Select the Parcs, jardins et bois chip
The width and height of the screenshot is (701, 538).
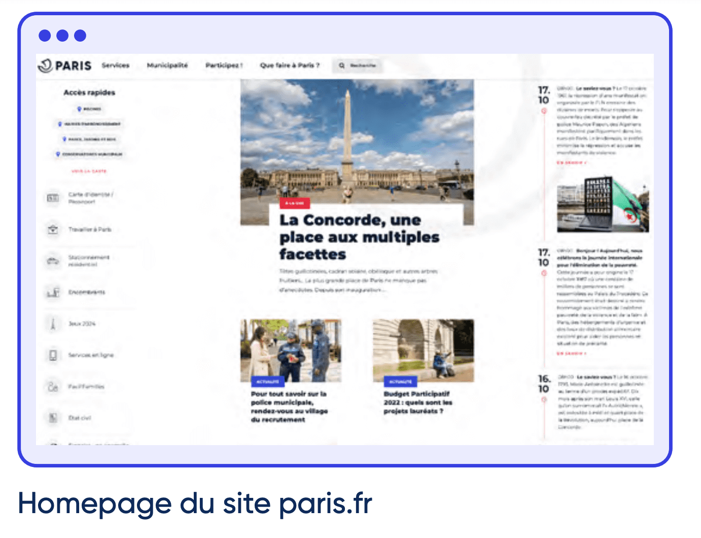tap(89, 139)
